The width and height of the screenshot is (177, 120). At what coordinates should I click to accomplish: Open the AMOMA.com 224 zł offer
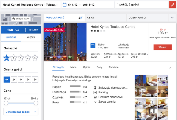110,56
